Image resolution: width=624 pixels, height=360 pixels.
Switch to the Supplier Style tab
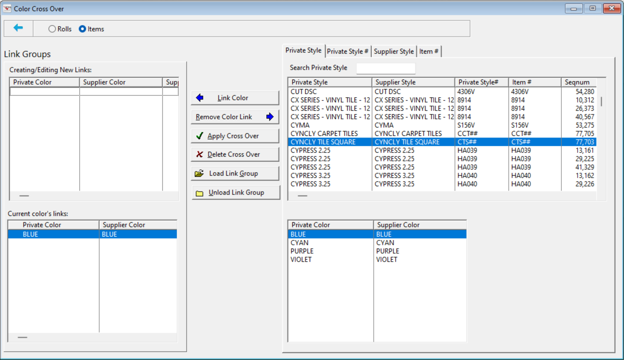pyautogui.click(x=394, y=51)
